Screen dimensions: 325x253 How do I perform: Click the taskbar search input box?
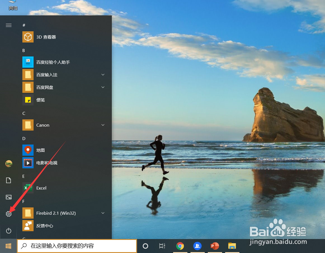tap(77, 246)
